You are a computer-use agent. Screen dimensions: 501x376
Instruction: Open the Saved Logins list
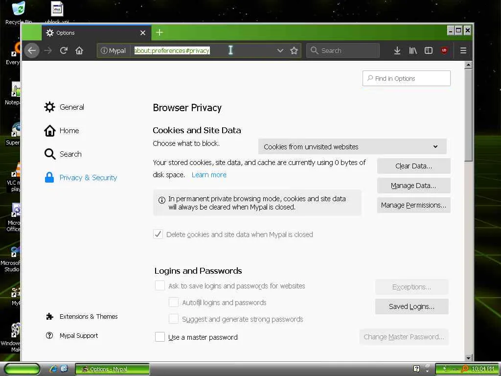[411, 306]
